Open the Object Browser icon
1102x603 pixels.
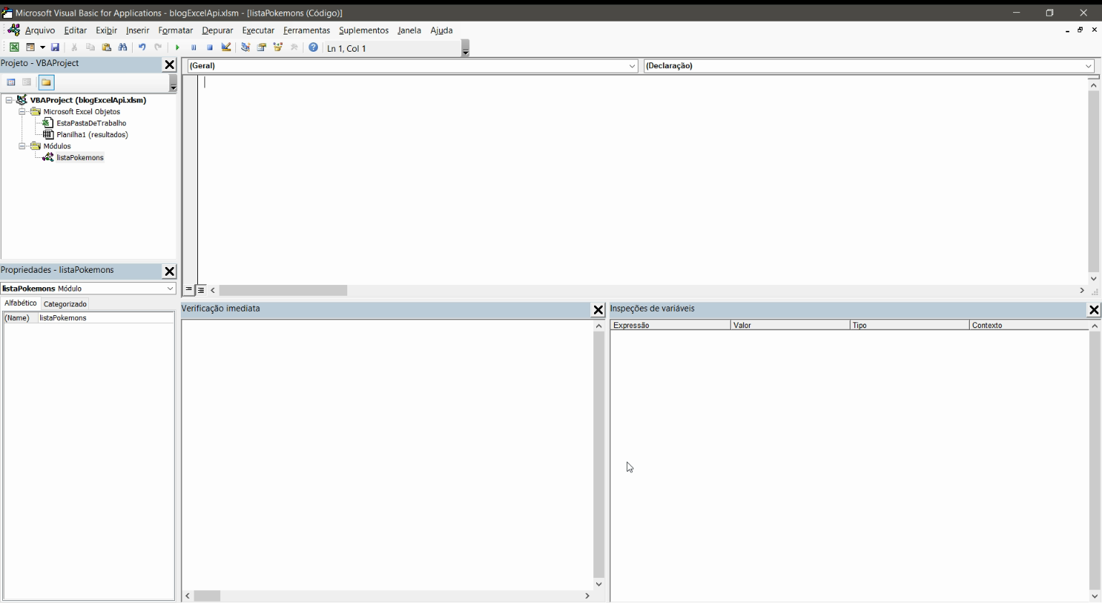pos(278,47)
